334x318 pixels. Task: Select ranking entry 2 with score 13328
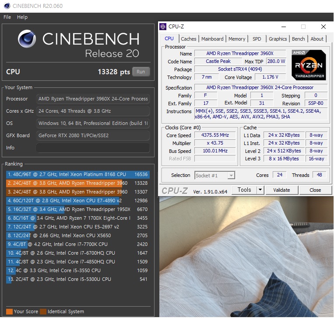pyautogui.click(x=78, y=183)
